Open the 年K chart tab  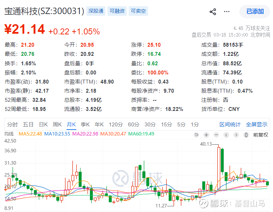click(x=99, y=125)
